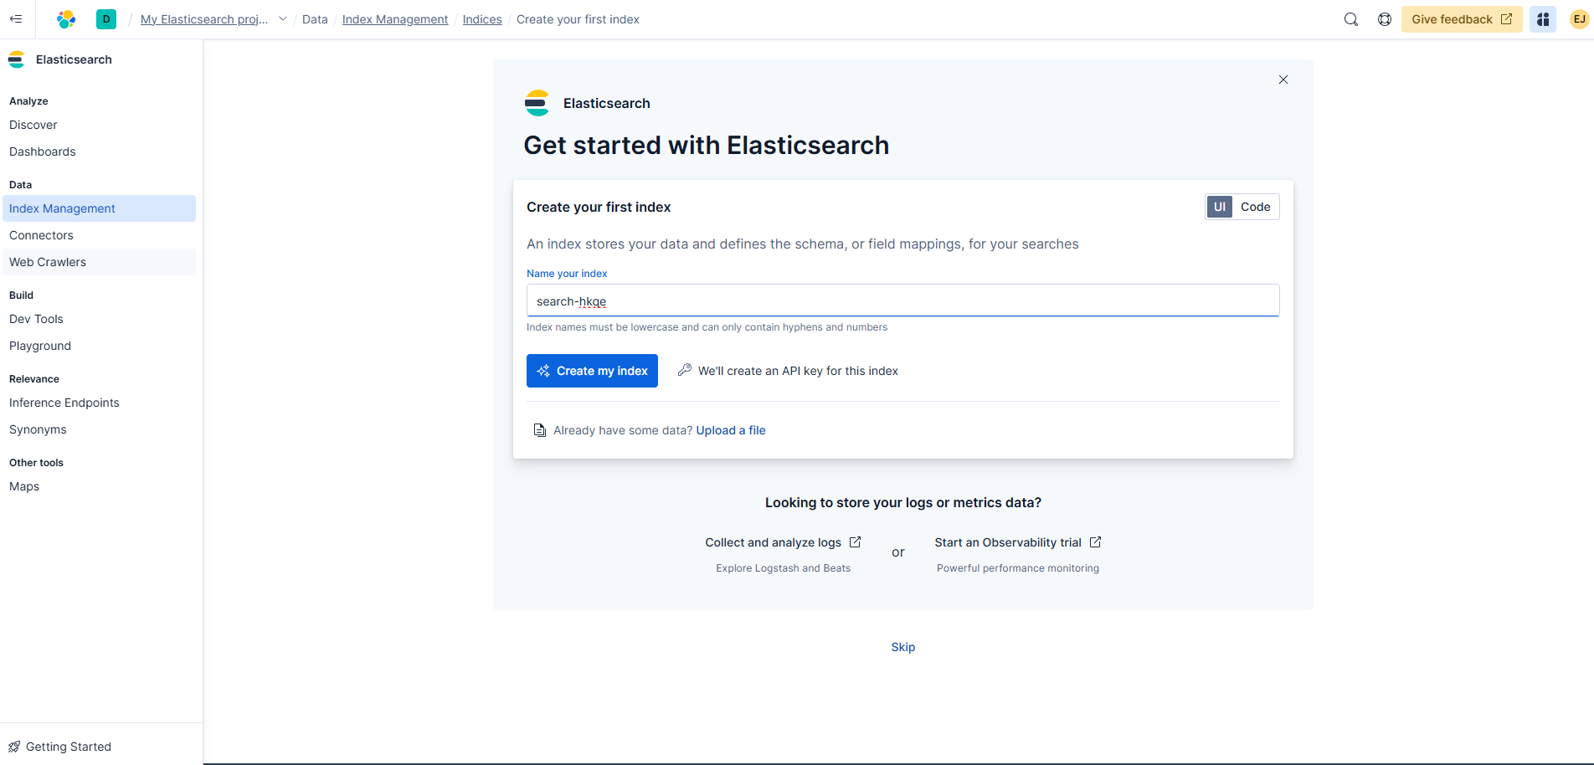
Task: Click Other tools section heading
Action: [36, 463]
